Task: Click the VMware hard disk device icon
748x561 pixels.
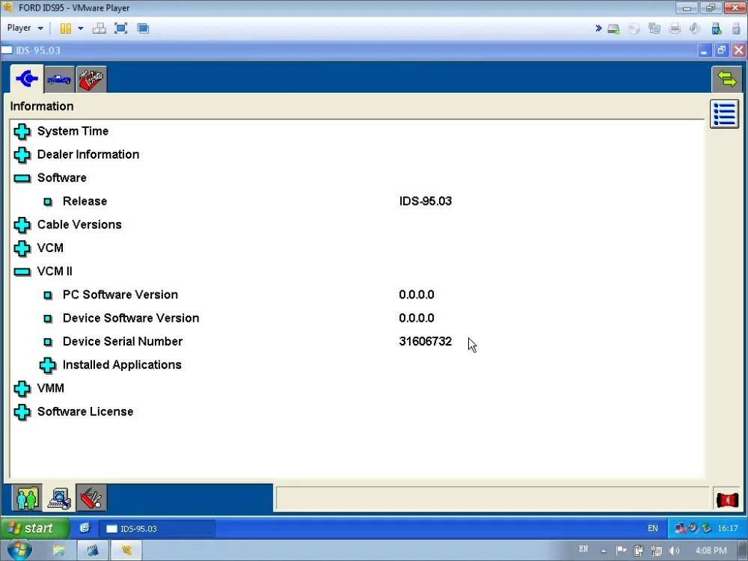Action: coord(613,29)
